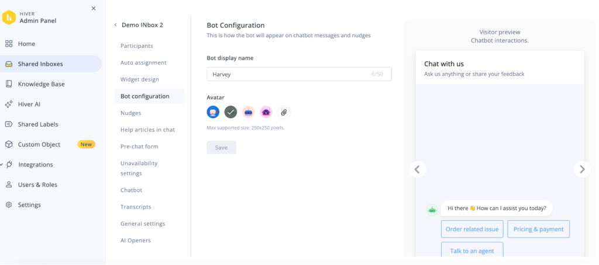Select the pink bot avatar

266,111
